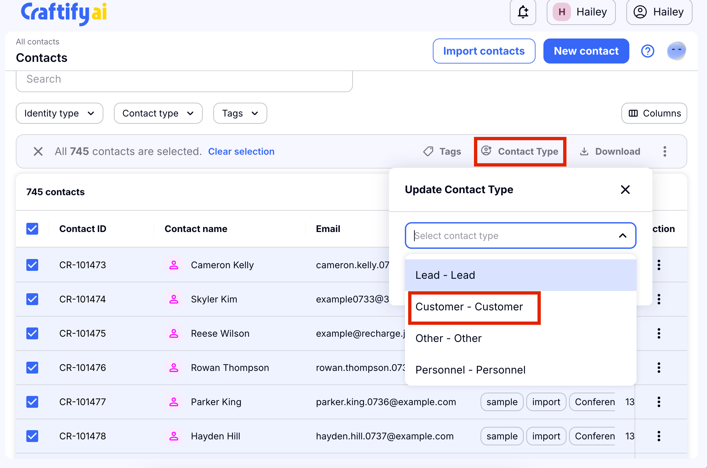This screenshot has height=468, width=707.
Task: Collapse the Select contact type chevron
Action: coord(622,236)
